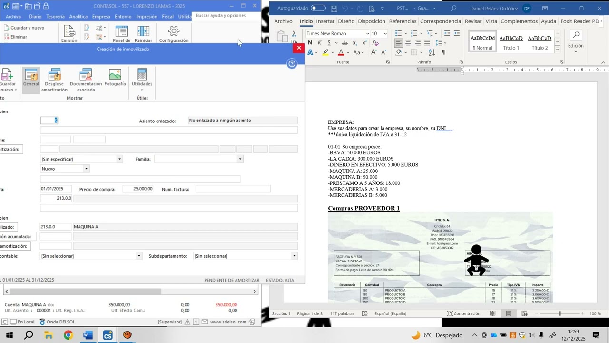Click the Word save icon in title bar
This screenshot has width=609, height=343.
334,9
